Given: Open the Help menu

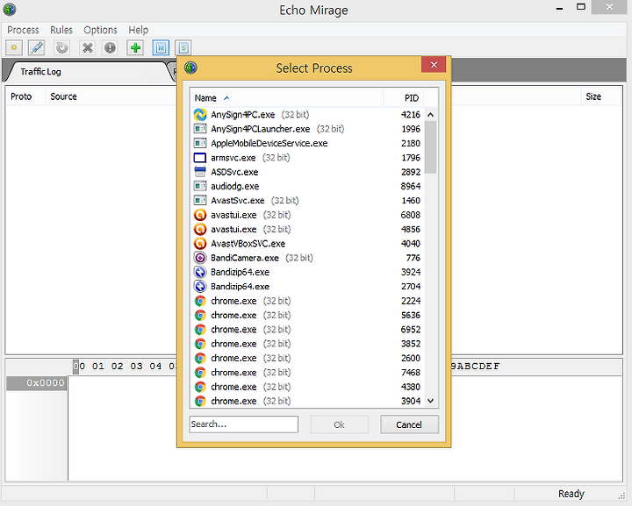Looking at the screenshot, I should point(139,30).
